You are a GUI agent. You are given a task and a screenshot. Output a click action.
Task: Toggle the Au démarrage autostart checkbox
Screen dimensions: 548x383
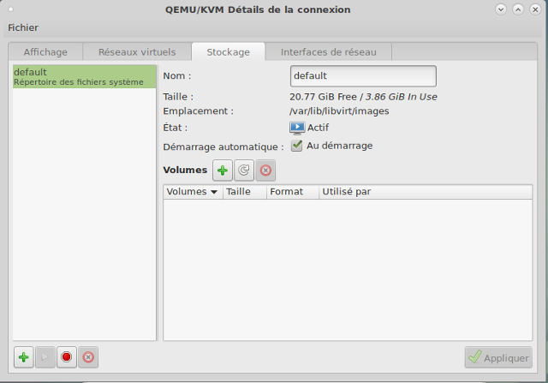click(297, 146)
